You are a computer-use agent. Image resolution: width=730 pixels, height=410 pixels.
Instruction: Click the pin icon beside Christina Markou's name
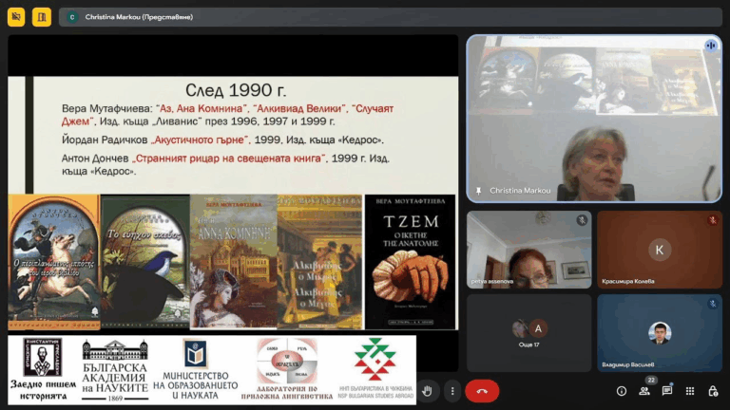pyautogui.click(x=478, y=191)
